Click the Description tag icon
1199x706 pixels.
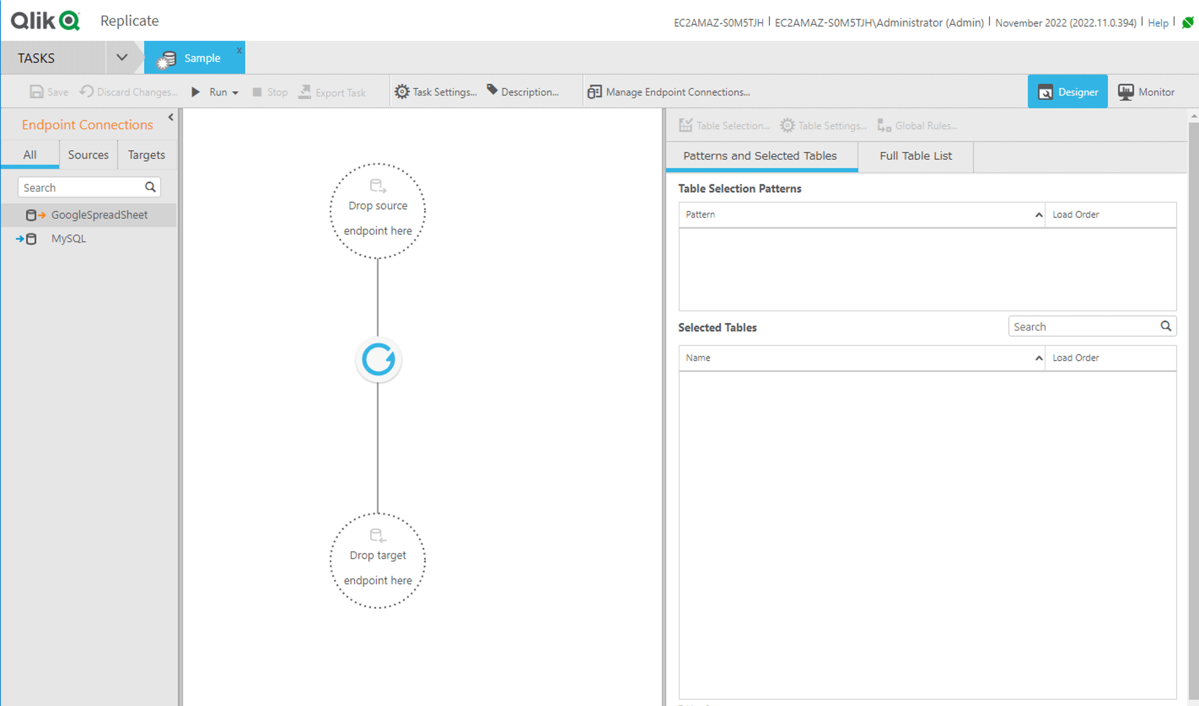point(492,89)
